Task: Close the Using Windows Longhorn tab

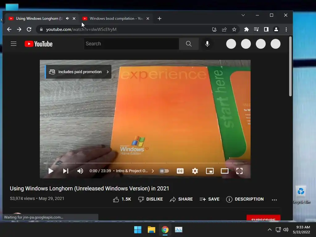Action: tap(74, 19)
